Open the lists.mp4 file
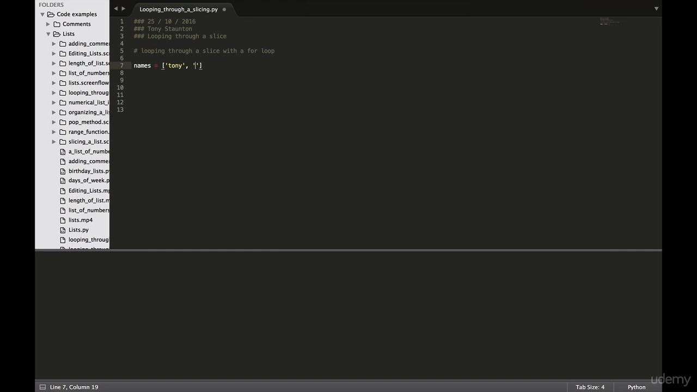 point(81,220)
